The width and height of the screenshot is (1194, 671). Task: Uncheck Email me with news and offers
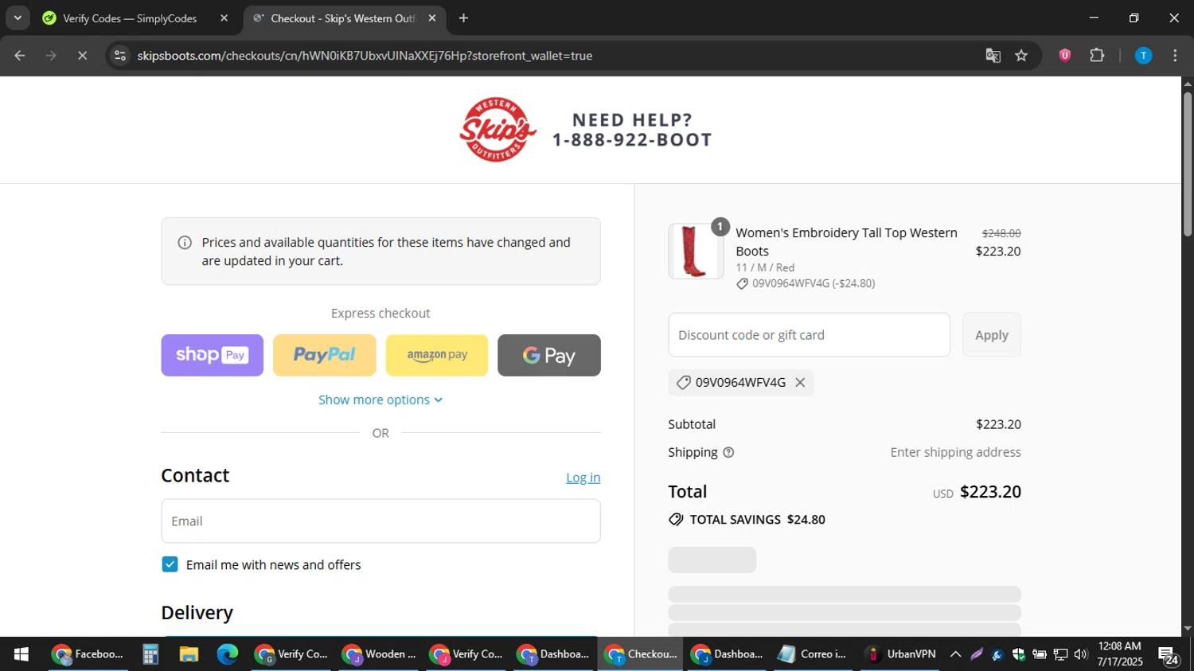(170, 564)
